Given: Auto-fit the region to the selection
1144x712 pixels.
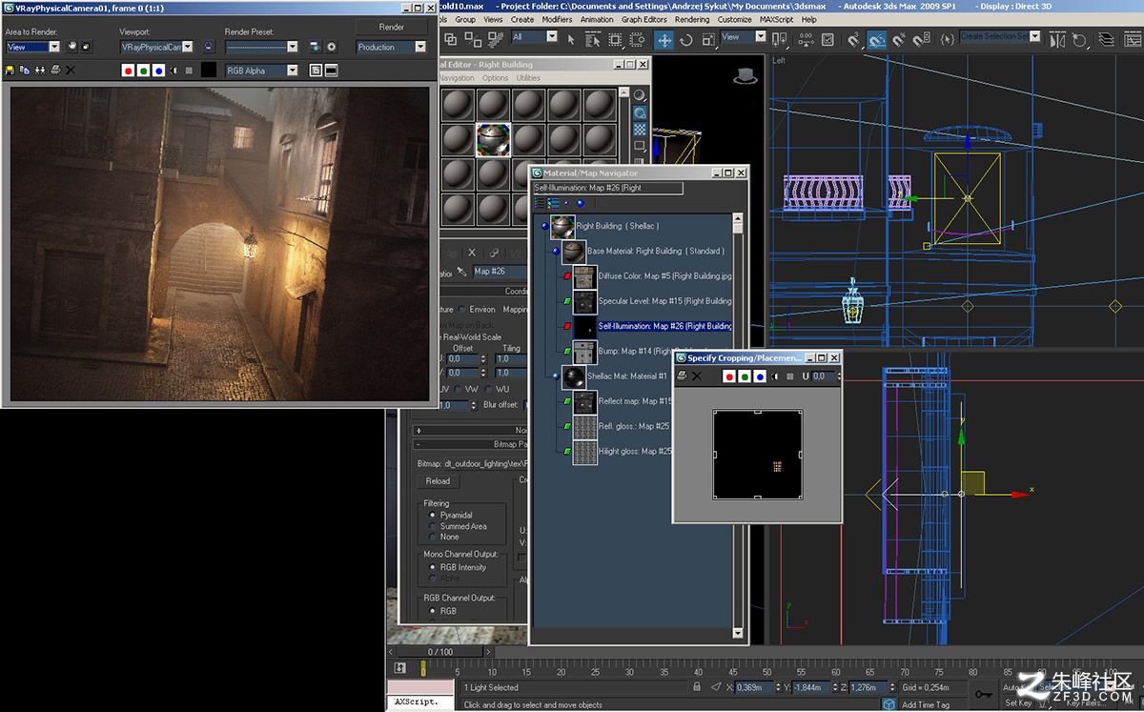Looking at the screenshot, I should [86, 46].
